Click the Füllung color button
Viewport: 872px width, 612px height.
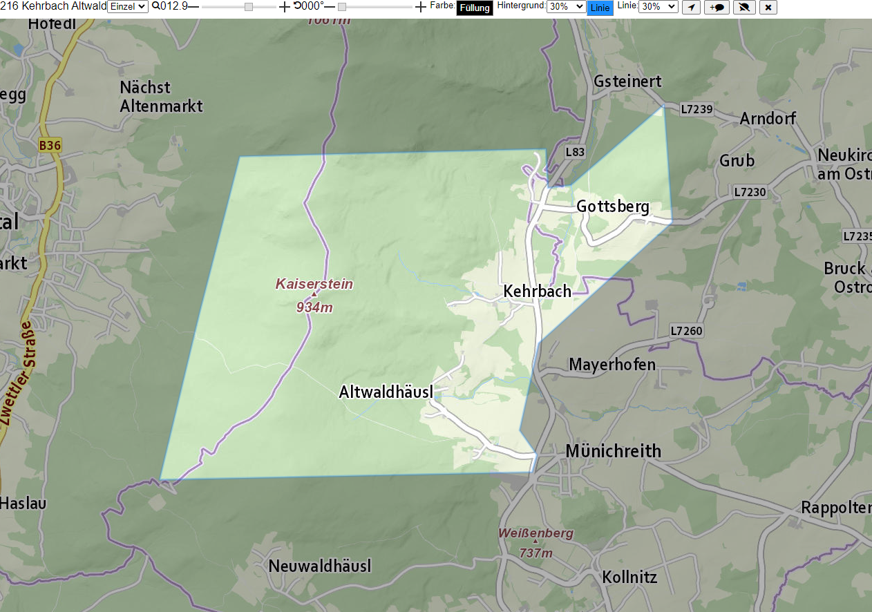pos(475,8)
